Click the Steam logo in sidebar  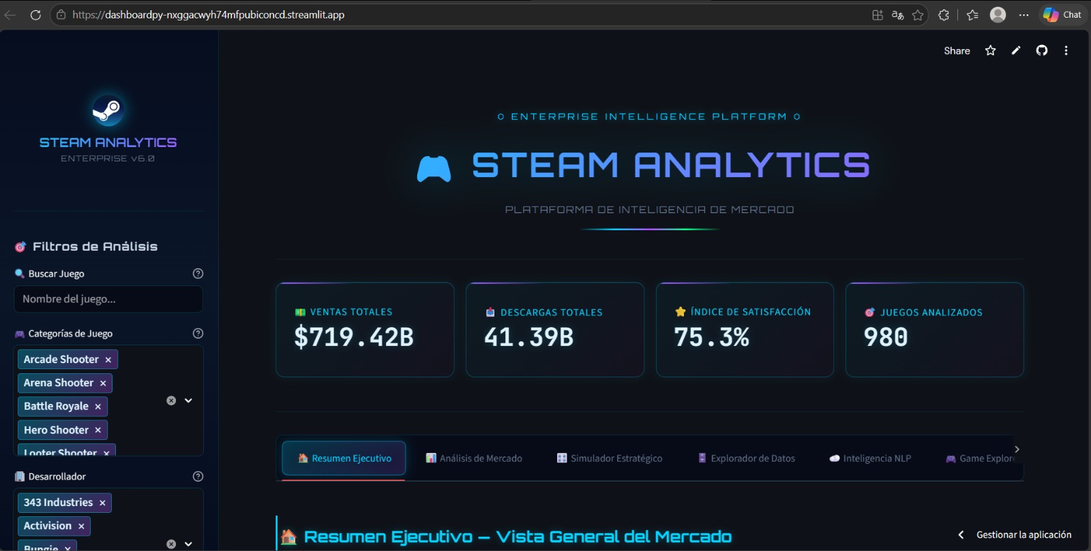click(108, 110)
